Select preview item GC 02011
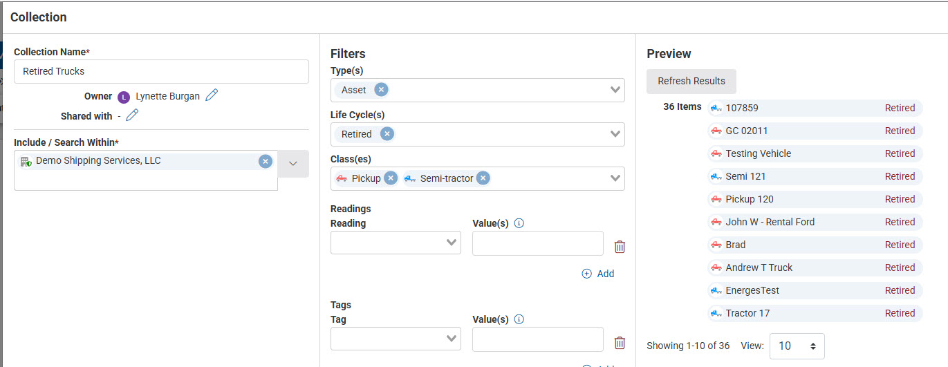The image size is (948, 367). (x=815, y=131)
